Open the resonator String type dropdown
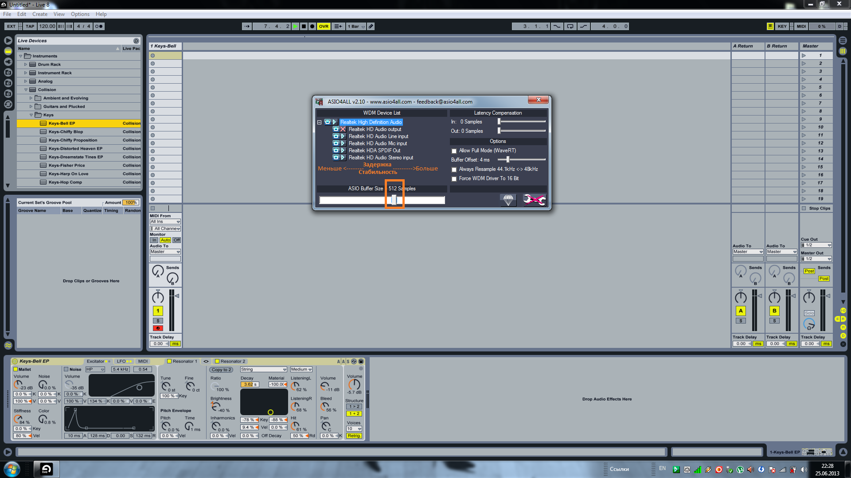The width and height of the screenshot is (851, 478). click(x=264, y=370)
